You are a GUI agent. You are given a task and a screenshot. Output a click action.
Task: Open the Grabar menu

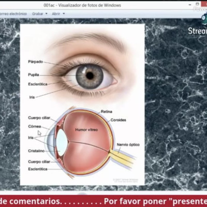coord(37,13)
